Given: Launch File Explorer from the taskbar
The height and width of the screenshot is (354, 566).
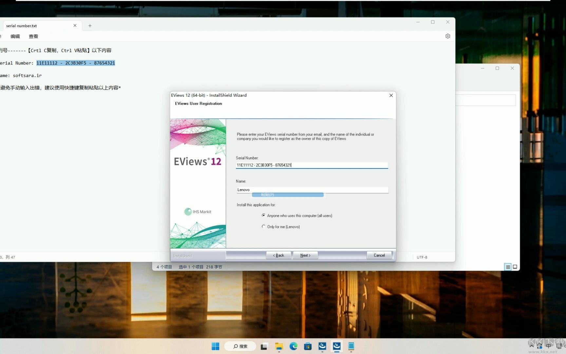Looking at the screenshot, I should point(279,346).
